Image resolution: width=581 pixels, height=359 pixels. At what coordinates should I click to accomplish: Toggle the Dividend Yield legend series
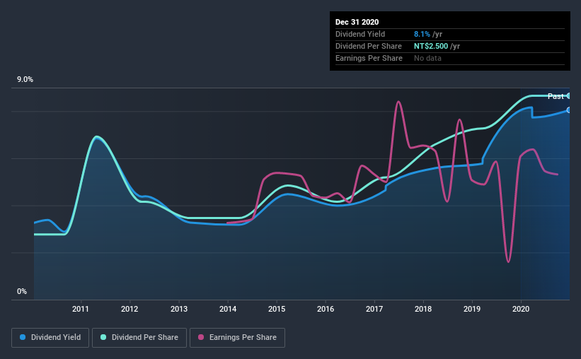click(x=50, y=338)
